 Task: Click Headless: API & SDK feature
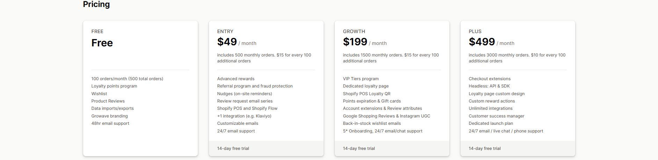489,86
